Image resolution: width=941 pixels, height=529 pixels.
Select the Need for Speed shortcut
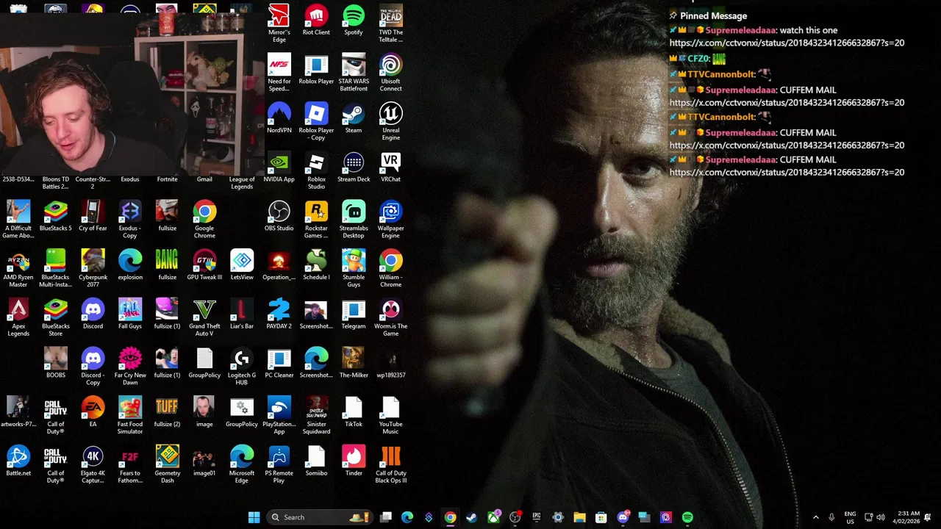pos(279,72)
